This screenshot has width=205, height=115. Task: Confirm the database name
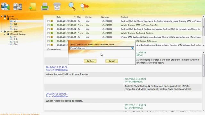click(90, 61)
